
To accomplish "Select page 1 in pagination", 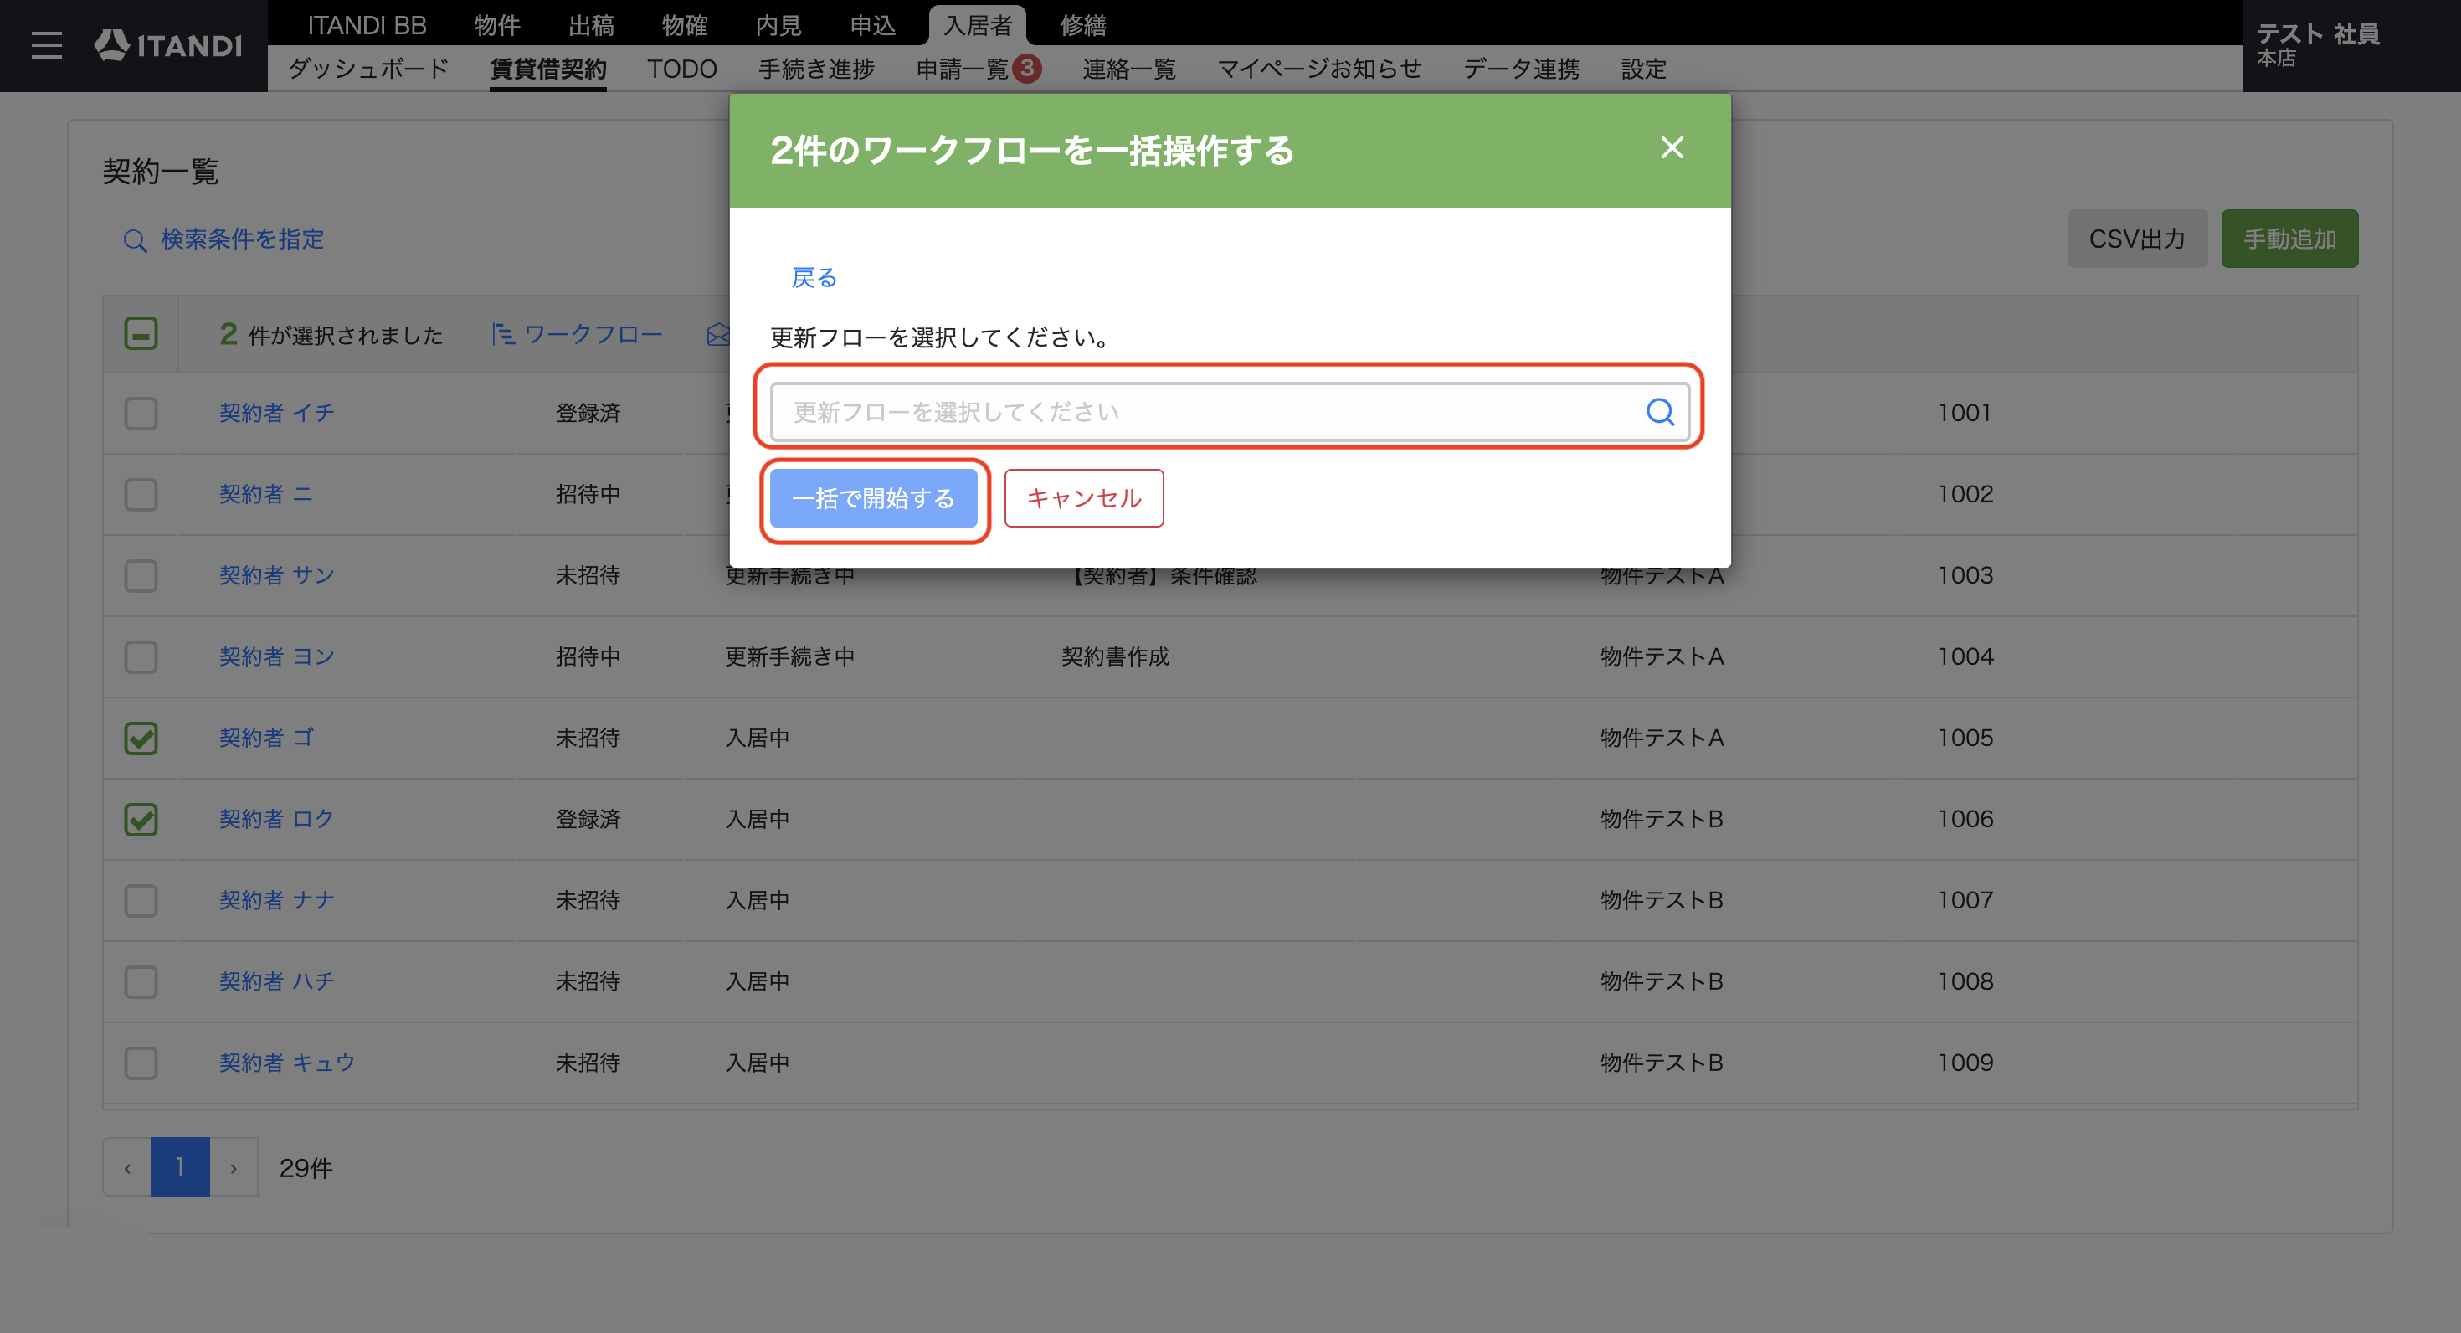I will tap(180, 1166).
